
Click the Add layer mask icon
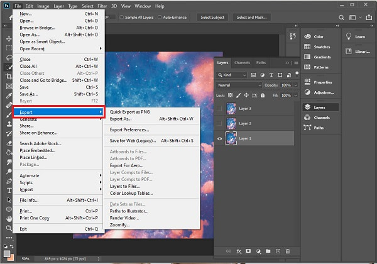coord(248,251)
